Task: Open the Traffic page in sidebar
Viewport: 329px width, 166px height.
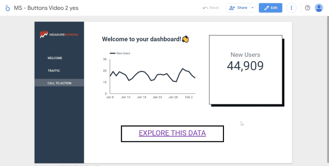Action: (x=54, y=71)
